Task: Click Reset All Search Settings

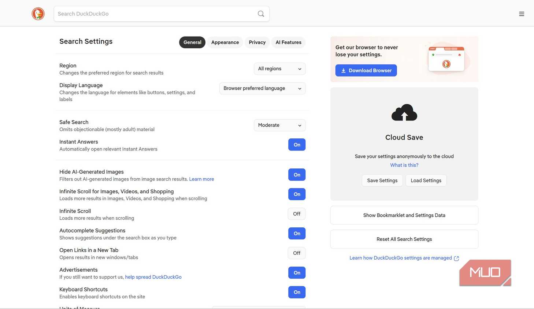Action: click(404, 239)
